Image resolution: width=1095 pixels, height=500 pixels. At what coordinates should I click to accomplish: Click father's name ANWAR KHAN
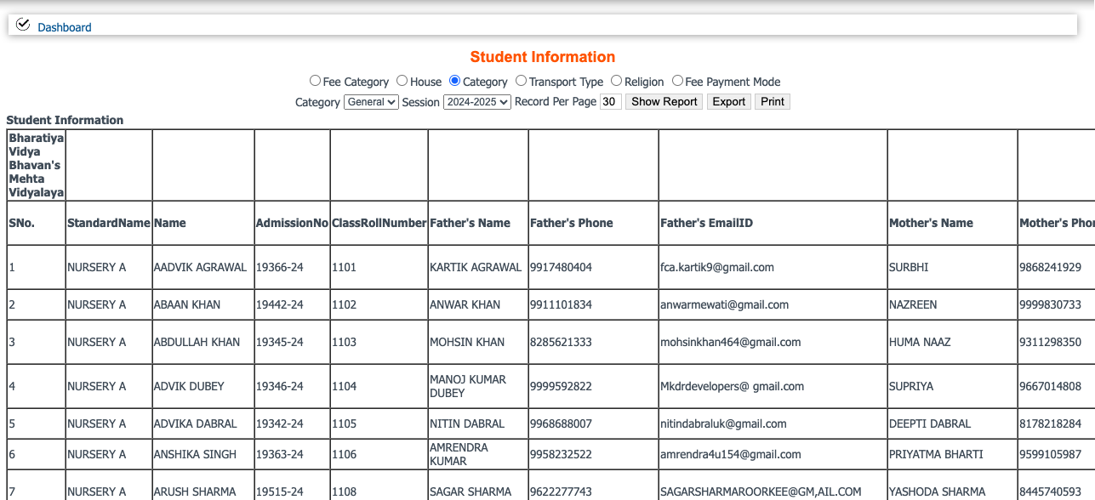(x=465, y=304)
